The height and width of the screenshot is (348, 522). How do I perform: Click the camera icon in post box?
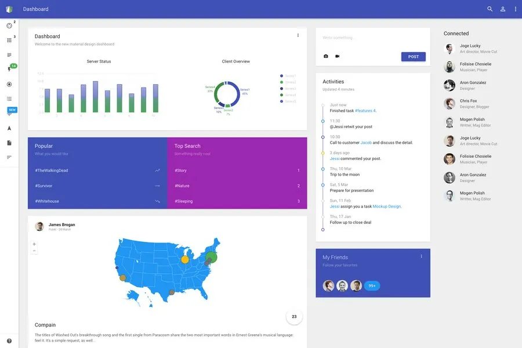coord(325,56)
